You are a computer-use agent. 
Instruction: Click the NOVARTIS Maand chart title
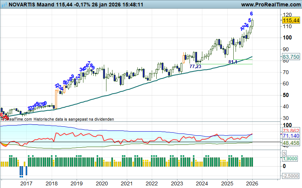[x=26, y=5]
